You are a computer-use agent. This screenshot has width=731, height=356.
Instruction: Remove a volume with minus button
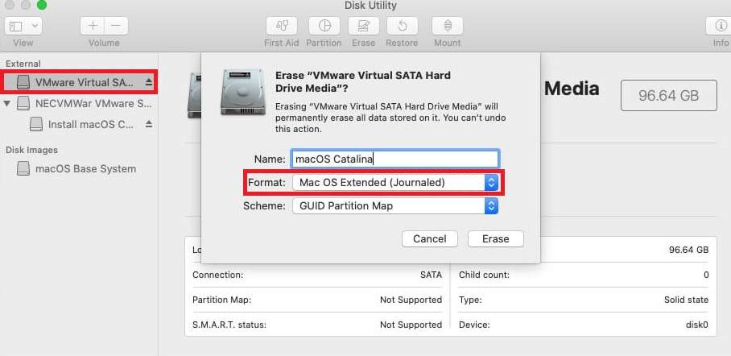pyautogui.click(x=116, y=26)
